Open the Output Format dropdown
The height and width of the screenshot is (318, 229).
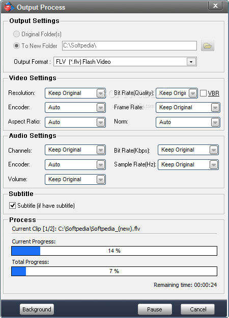point(125,61)
